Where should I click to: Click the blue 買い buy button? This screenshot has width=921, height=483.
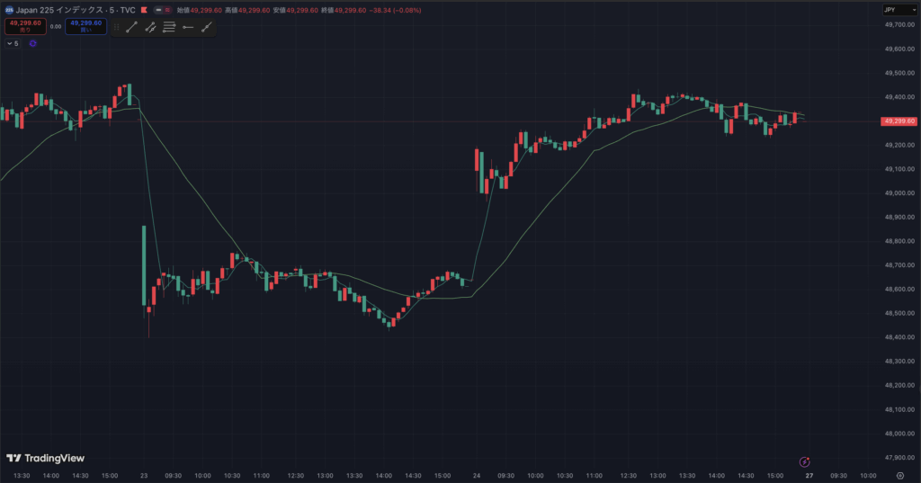85,27
